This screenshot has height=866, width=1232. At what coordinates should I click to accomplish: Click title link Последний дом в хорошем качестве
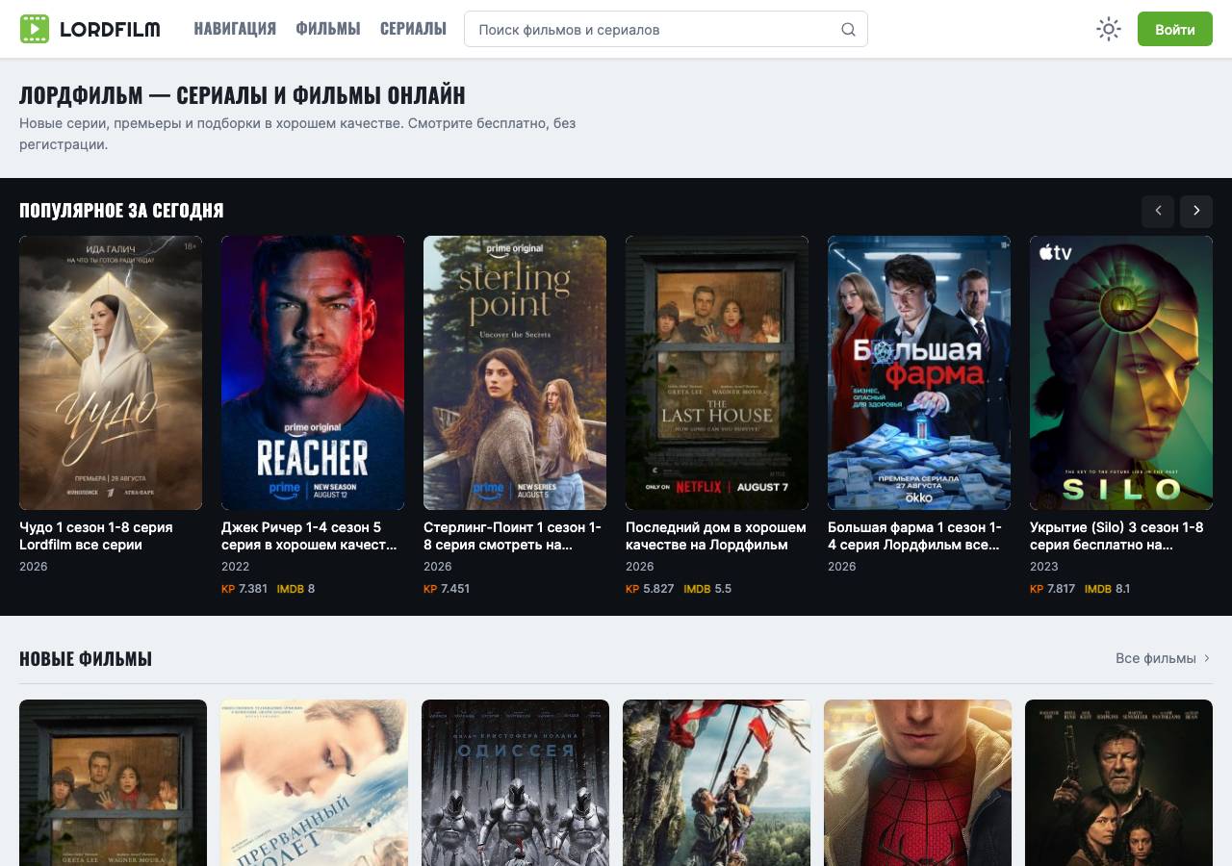(716, 536)
